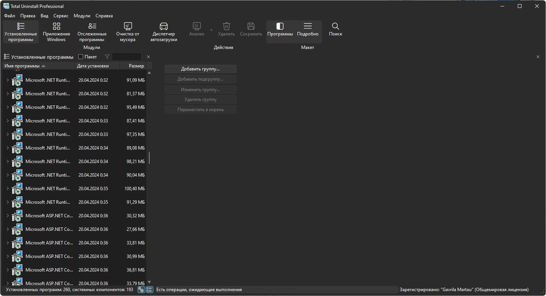Open the Анализ dropdown arrow
546x296 pixels.
pos(211,30)
